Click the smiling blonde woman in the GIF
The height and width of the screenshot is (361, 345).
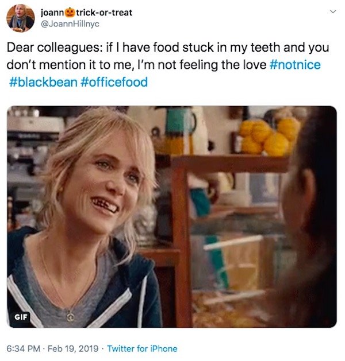[x=92, y=195]
